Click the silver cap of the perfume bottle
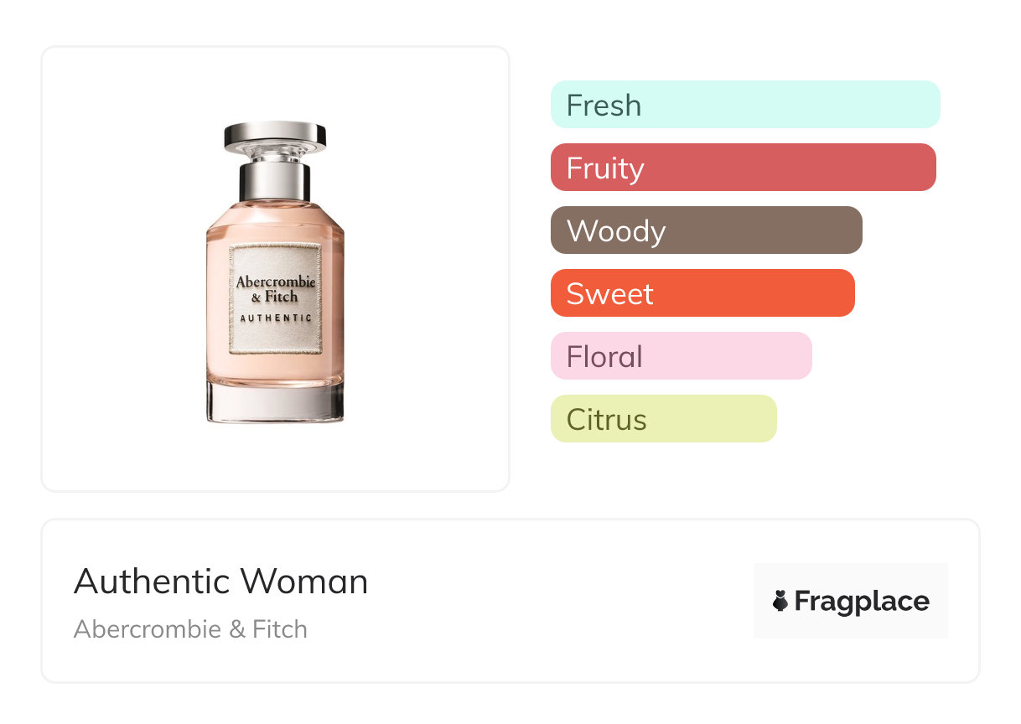This screenshot has width=1021, height=724. (275, 135)
